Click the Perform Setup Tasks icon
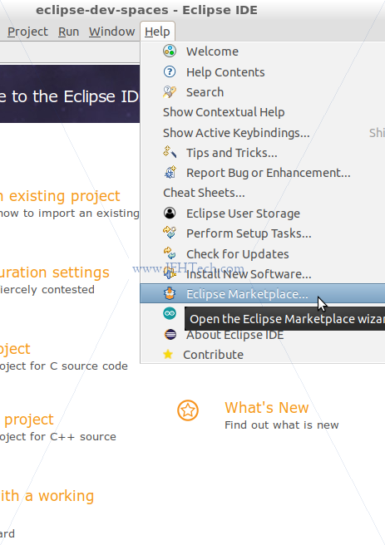This screenshot has height=545, width=385. point(170,233)
